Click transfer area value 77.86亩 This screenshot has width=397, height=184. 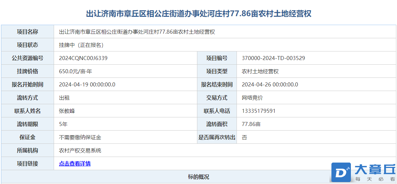[x=251, y=124]
